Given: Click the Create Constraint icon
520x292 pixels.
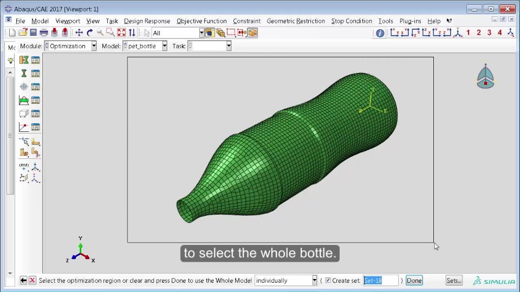Looking at the screenshot, I should pyautogui.click(x=23, y=100).
